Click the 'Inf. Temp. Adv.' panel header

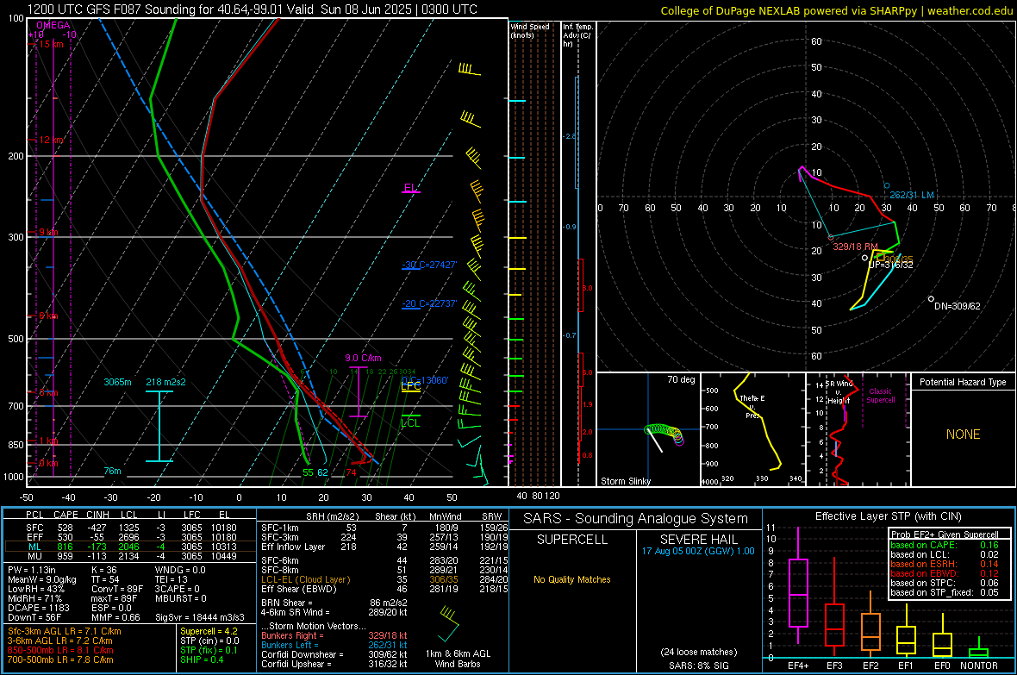(x=577, y=35)
